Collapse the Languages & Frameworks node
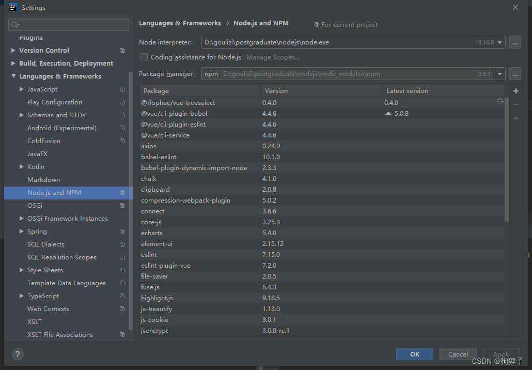Screen dimensions: 532x370 coord(13,76)
